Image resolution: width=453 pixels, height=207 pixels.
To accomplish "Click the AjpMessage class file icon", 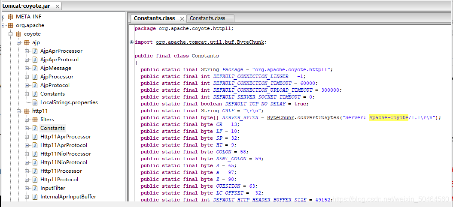I will tap(35, 68).
